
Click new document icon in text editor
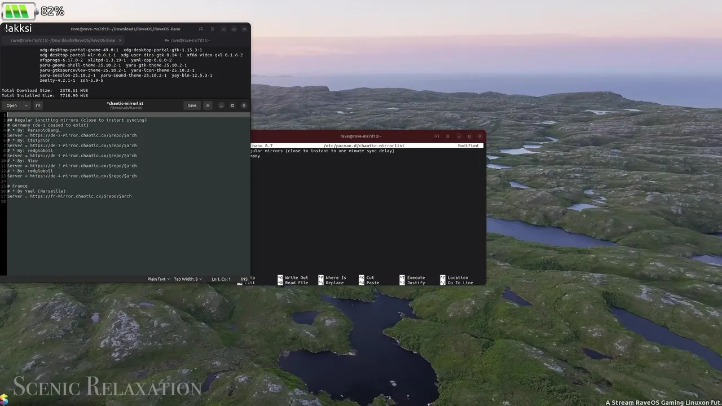click(38, 105)
